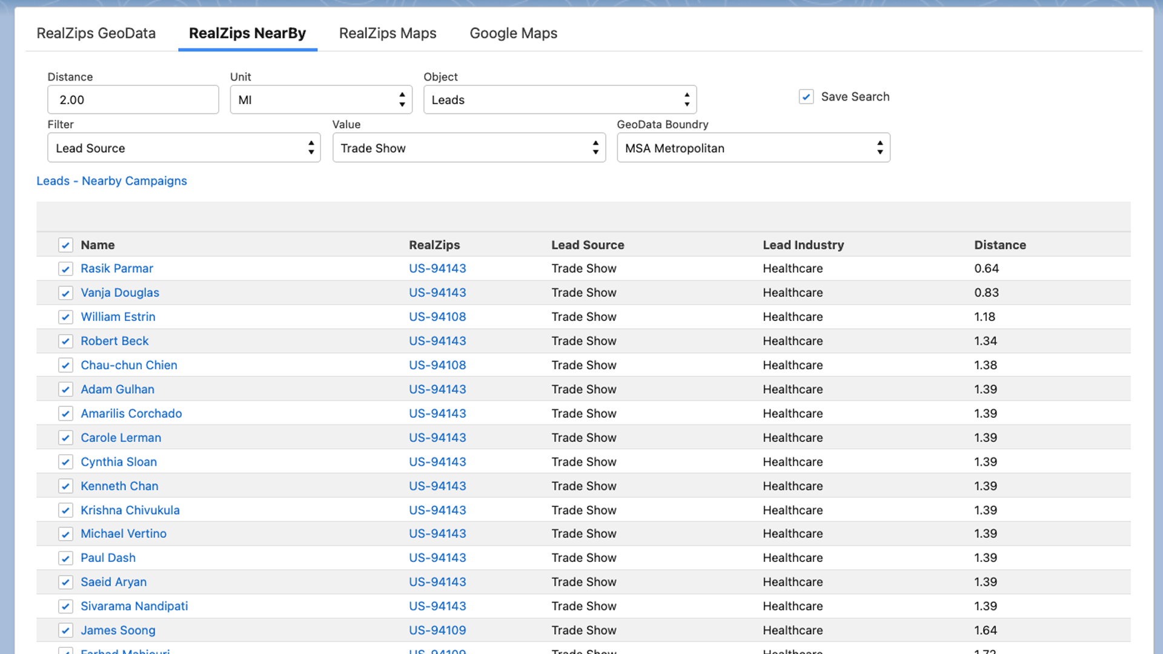Open the Paul Dash lead record

pyautogui.click(x=108, y=558)
